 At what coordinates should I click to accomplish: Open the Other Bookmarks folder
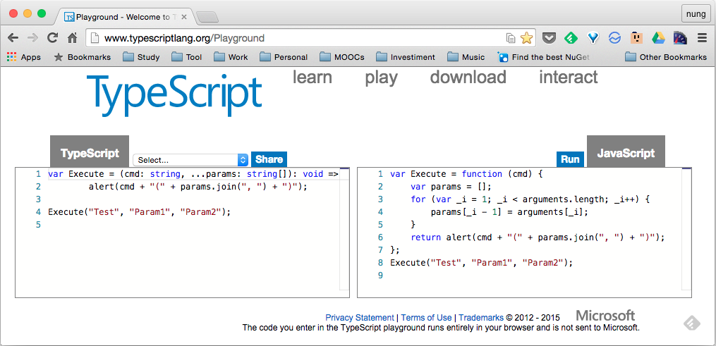click(x=666, y=57)
